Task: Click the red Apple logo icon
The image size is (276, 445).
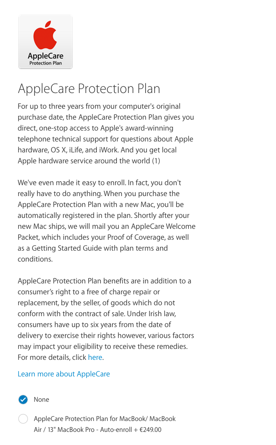Action: (x=45, y=35)
